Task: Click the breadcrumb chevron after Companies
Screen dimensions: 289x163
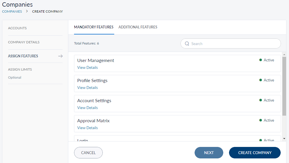Action: click(x=27, y=11)
